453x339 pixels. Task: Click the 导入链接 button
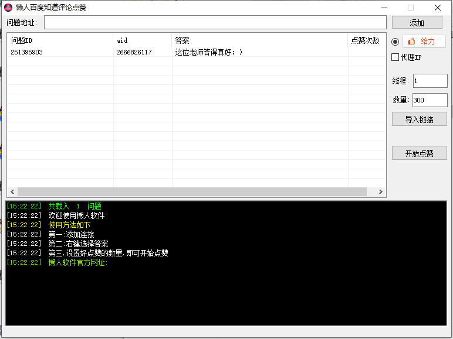pyautogui.click(x=419, y=119)
